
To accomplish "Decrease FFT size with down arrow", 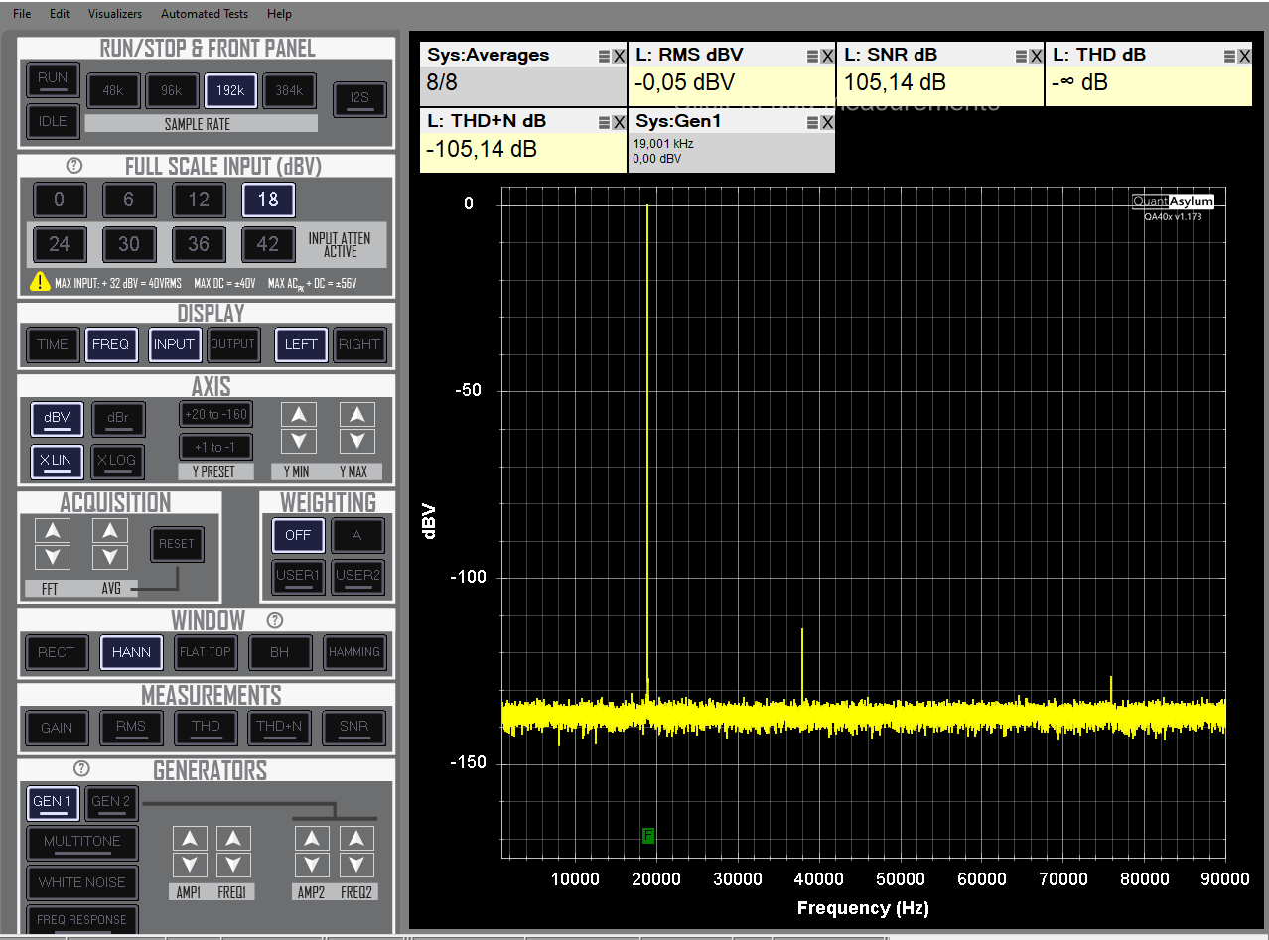I will 53,557.
